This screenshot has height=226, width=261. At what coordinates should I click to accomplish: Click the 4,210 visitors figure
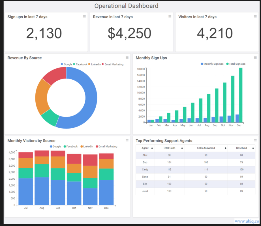(215, 34)
